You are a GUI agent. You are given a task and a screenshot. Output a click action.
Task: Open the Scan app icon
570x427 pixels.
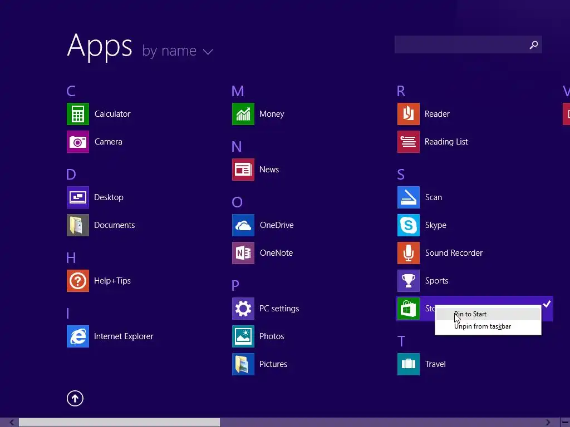pyautogui.click(x=409, y=197)
